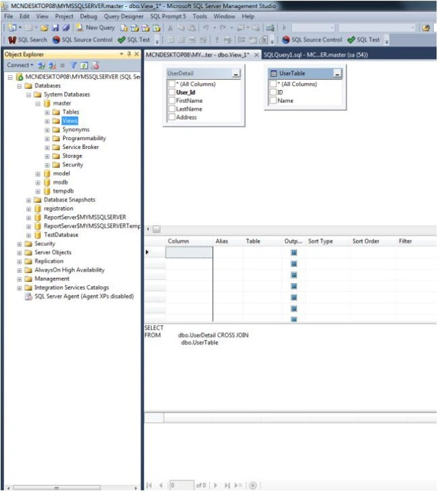Click the Save All icon
440x491 pixels.
[x=66, y=28]
